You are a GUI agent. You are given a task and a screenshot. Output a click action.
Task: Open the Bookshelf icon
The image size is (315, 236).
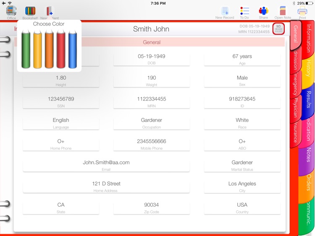[x=30, y=11]
